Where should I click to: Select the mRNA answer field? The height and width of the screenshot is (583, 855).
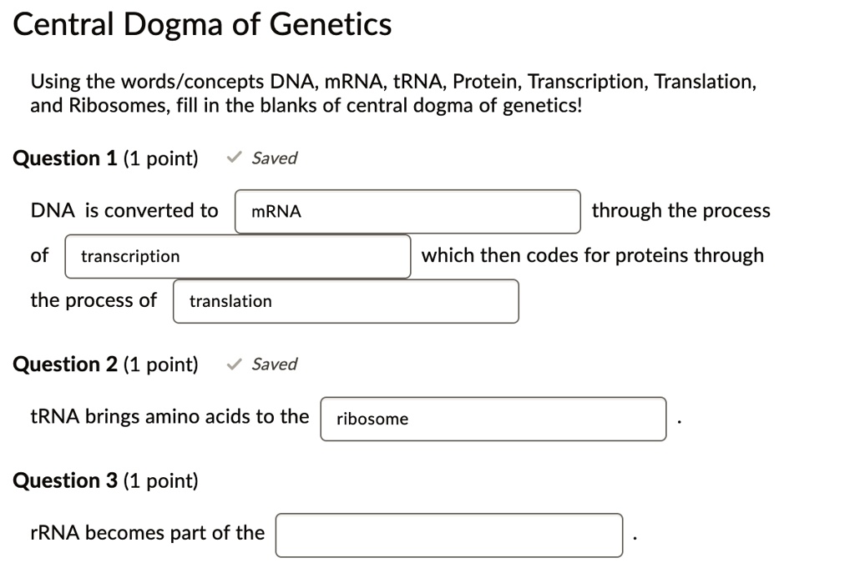(x=407, y=211)
